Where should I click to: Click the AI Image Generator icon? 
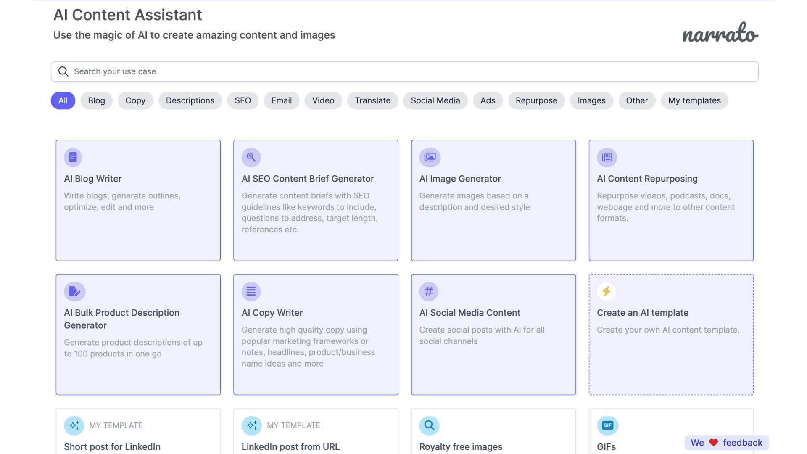pyautogui.click(x=430, y=157)
